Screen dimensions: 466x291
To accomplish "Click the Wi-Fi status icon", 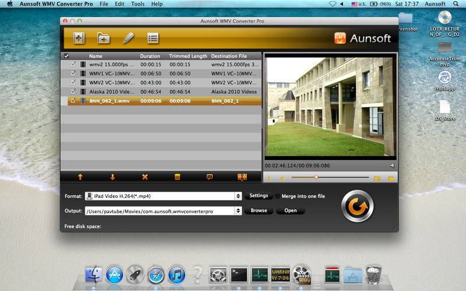I will (x=332, y=4).
